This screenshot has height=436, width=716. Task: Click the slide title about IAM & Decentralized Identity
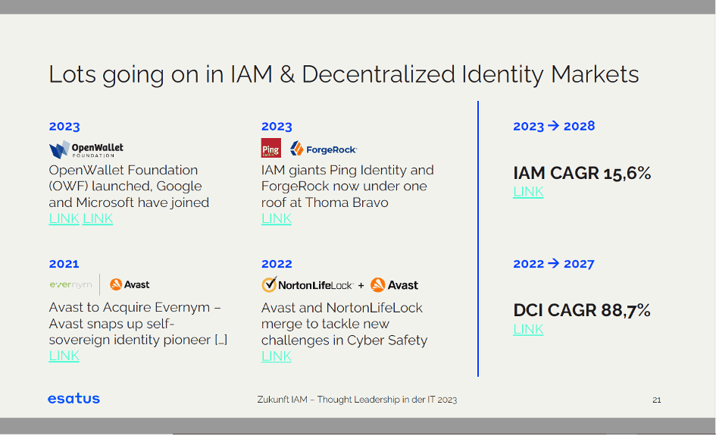(x=343, y=74)
